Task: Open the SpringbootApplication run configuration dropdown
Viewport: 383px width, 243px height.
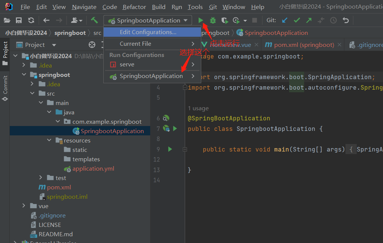Action: click(148, 21)
